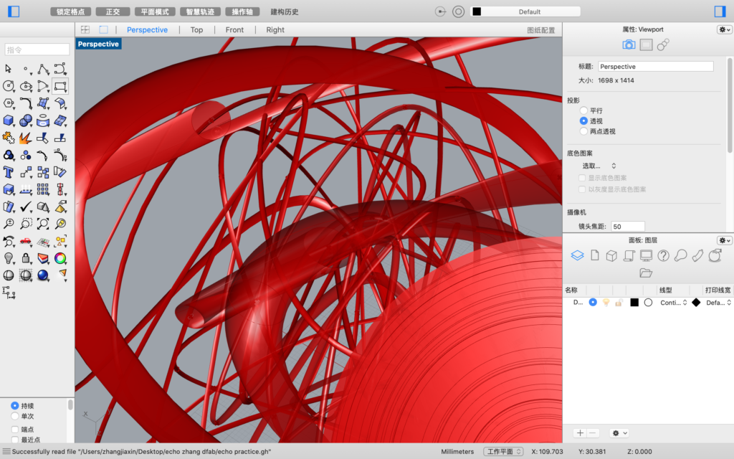Open layers panel header gear menu

[724, 240]
